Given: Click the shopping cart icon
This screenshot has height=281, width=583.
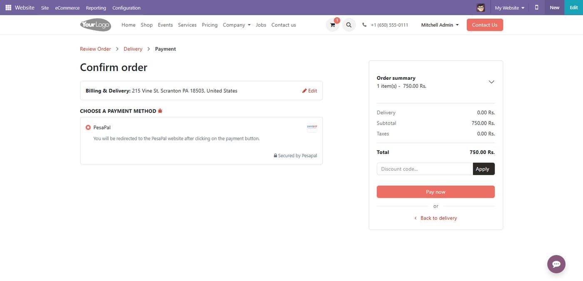Looking at the screenshot, I should point(332,25).
